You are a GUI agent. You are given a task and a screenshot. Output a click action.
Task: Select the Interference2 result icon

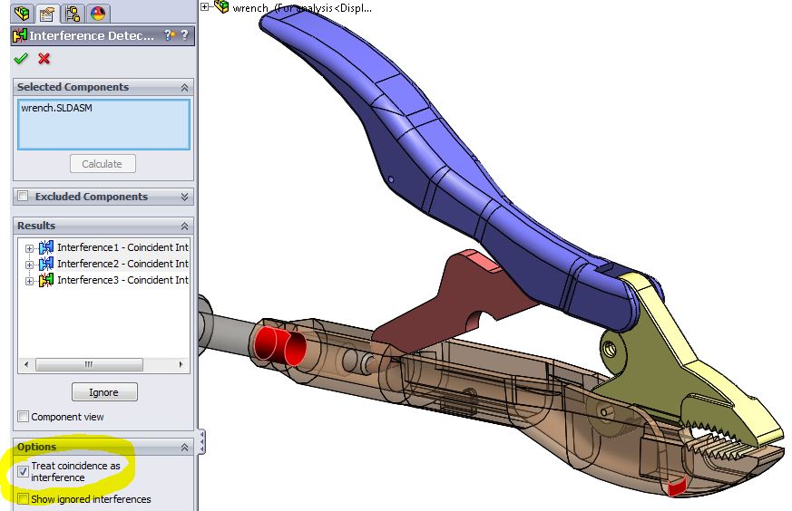(45, 264)
